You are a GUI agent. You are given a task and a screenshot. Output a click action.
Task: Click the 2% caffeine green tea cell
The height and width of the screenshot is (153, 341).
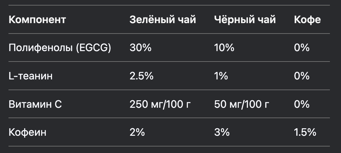(x=137, y=132)
